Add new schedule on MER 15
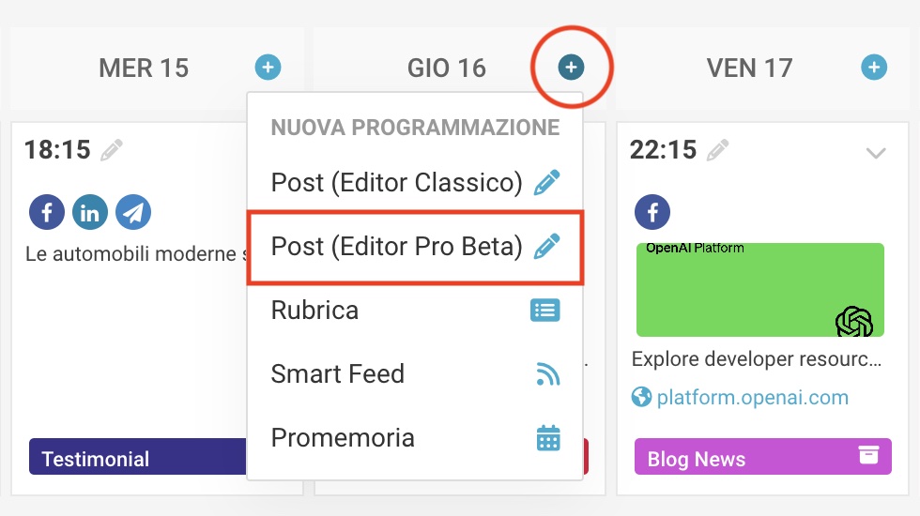Image resolution: width=920 pixels, height=516 pixels. coord(268,67)
